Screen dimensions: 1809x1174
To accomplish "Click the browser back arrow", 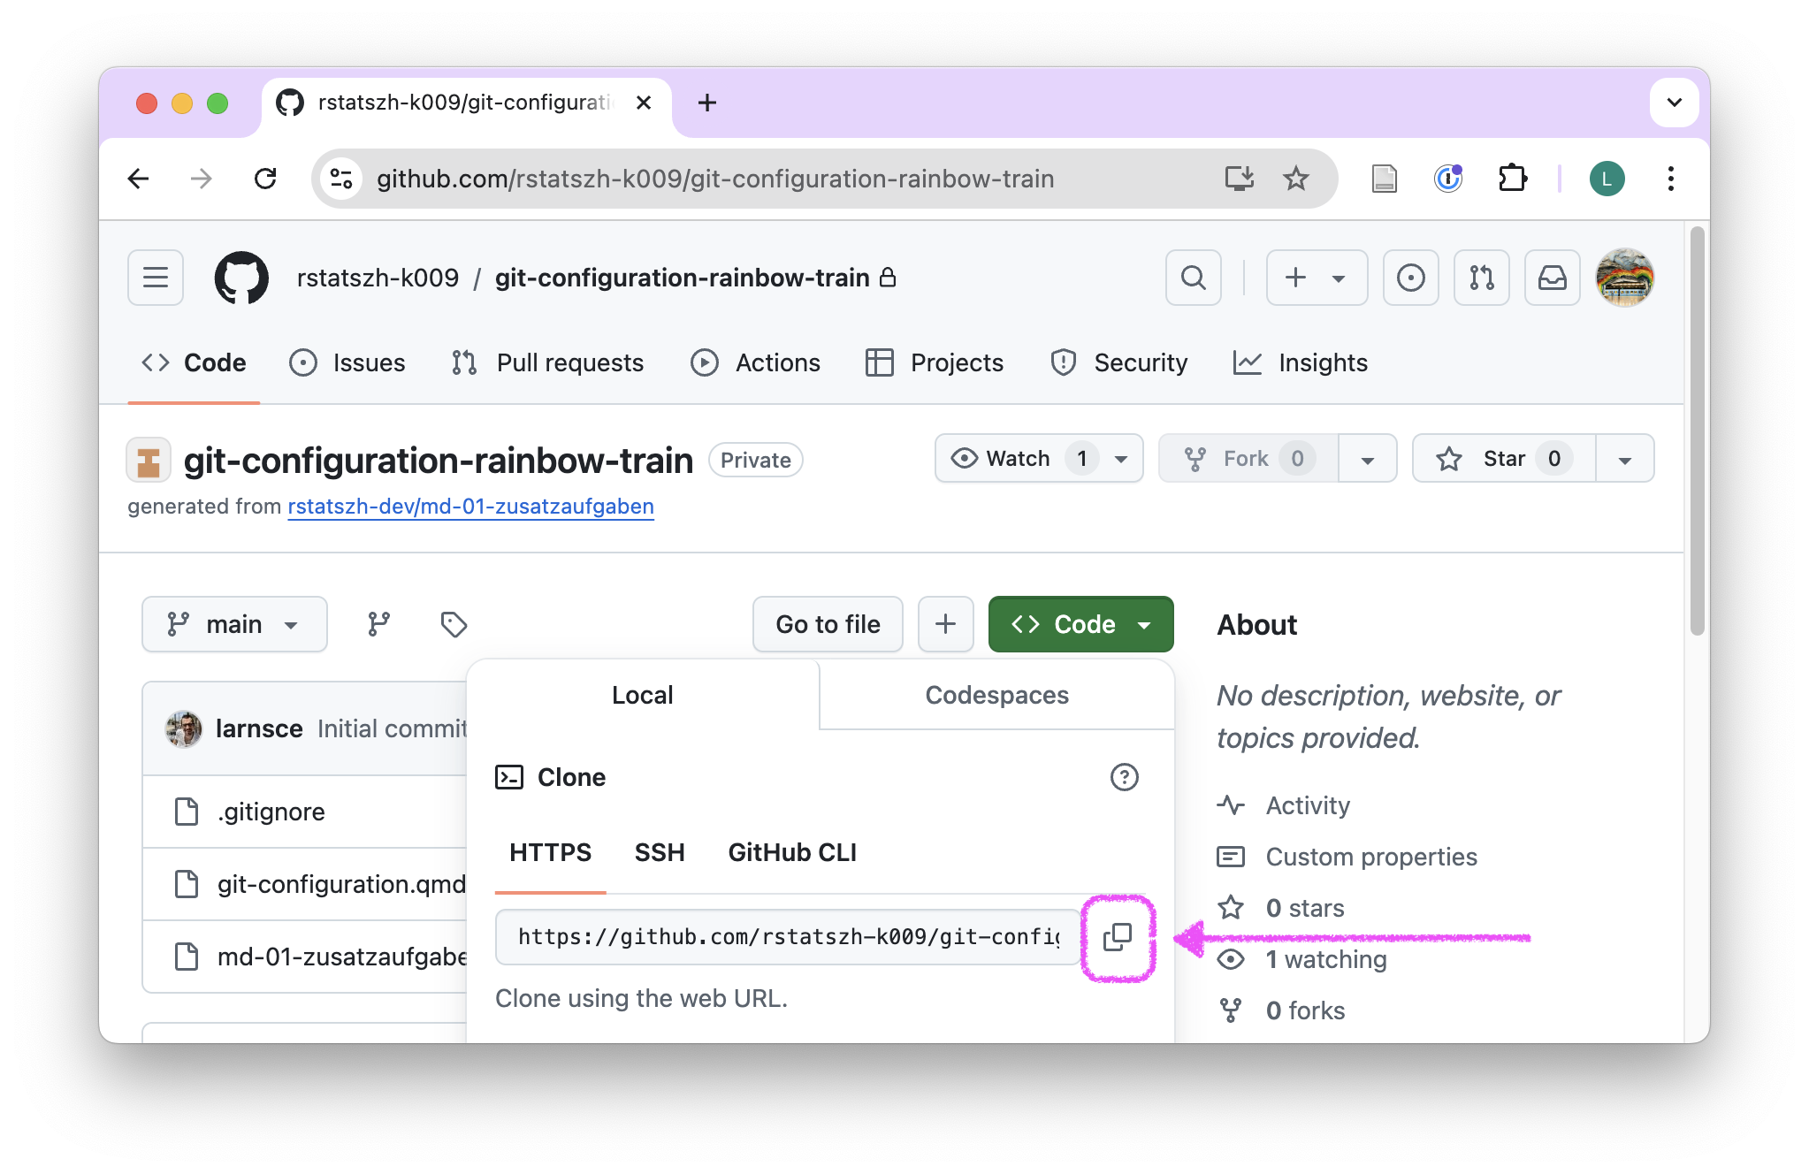I will point(139,179).
